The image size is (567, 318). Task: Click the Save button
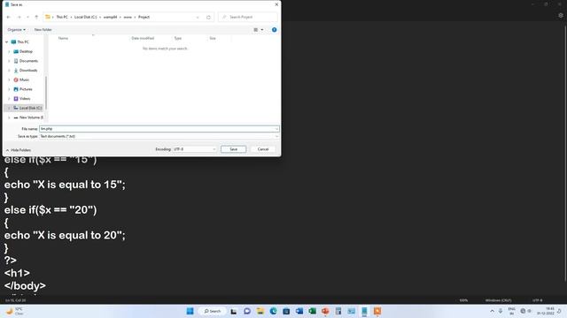click(x=233, y=149)
